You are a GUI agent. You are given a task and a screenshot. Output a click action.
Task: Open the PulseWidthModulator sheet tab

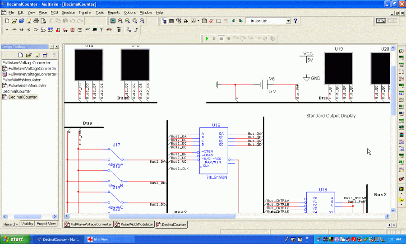(x=134, y=224)
